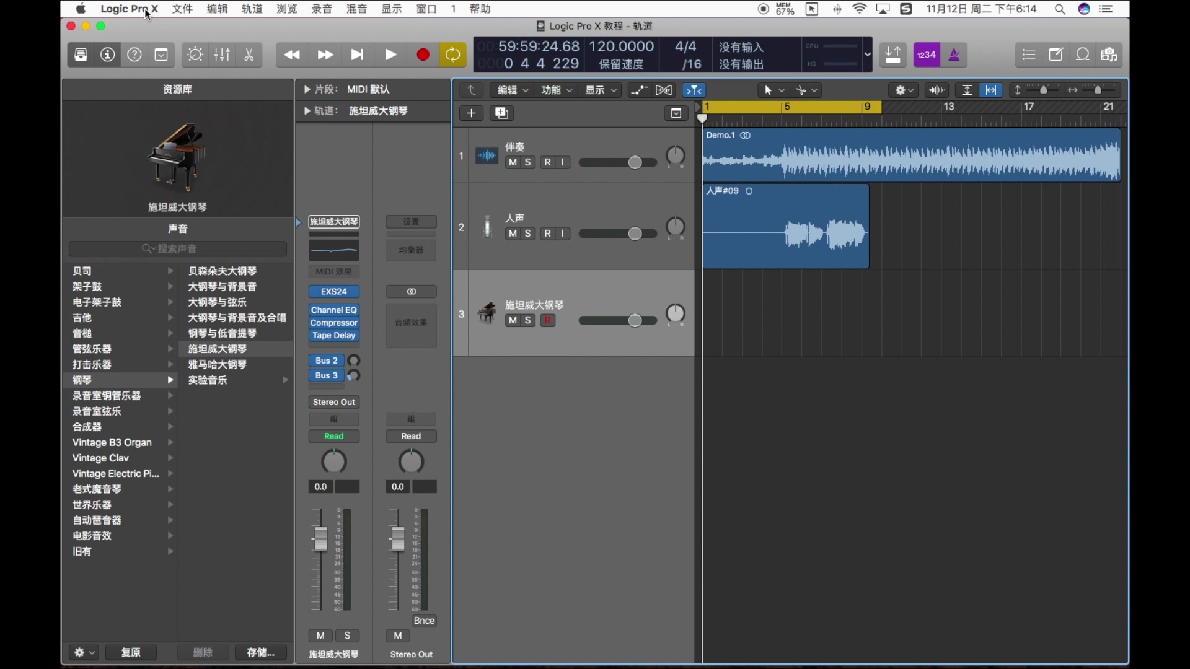Toggle the metronome click icon
The image size is (1190, 669).
coord(954,55)
